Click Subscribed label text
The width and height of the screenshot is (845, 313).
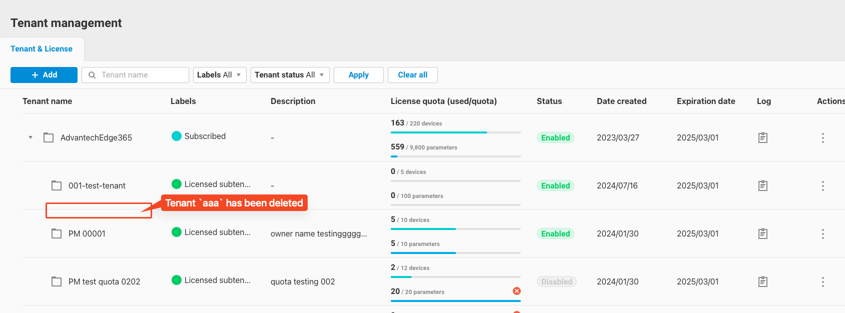click(x=205, y=136)
